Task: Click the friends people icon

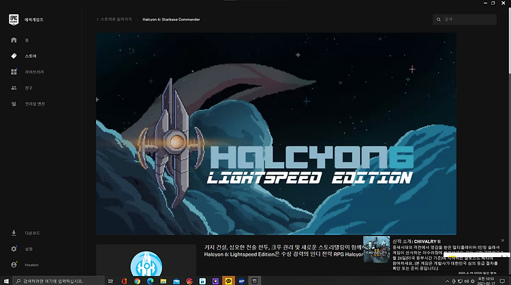Action: pyautogui.click(x=14, y=88)
